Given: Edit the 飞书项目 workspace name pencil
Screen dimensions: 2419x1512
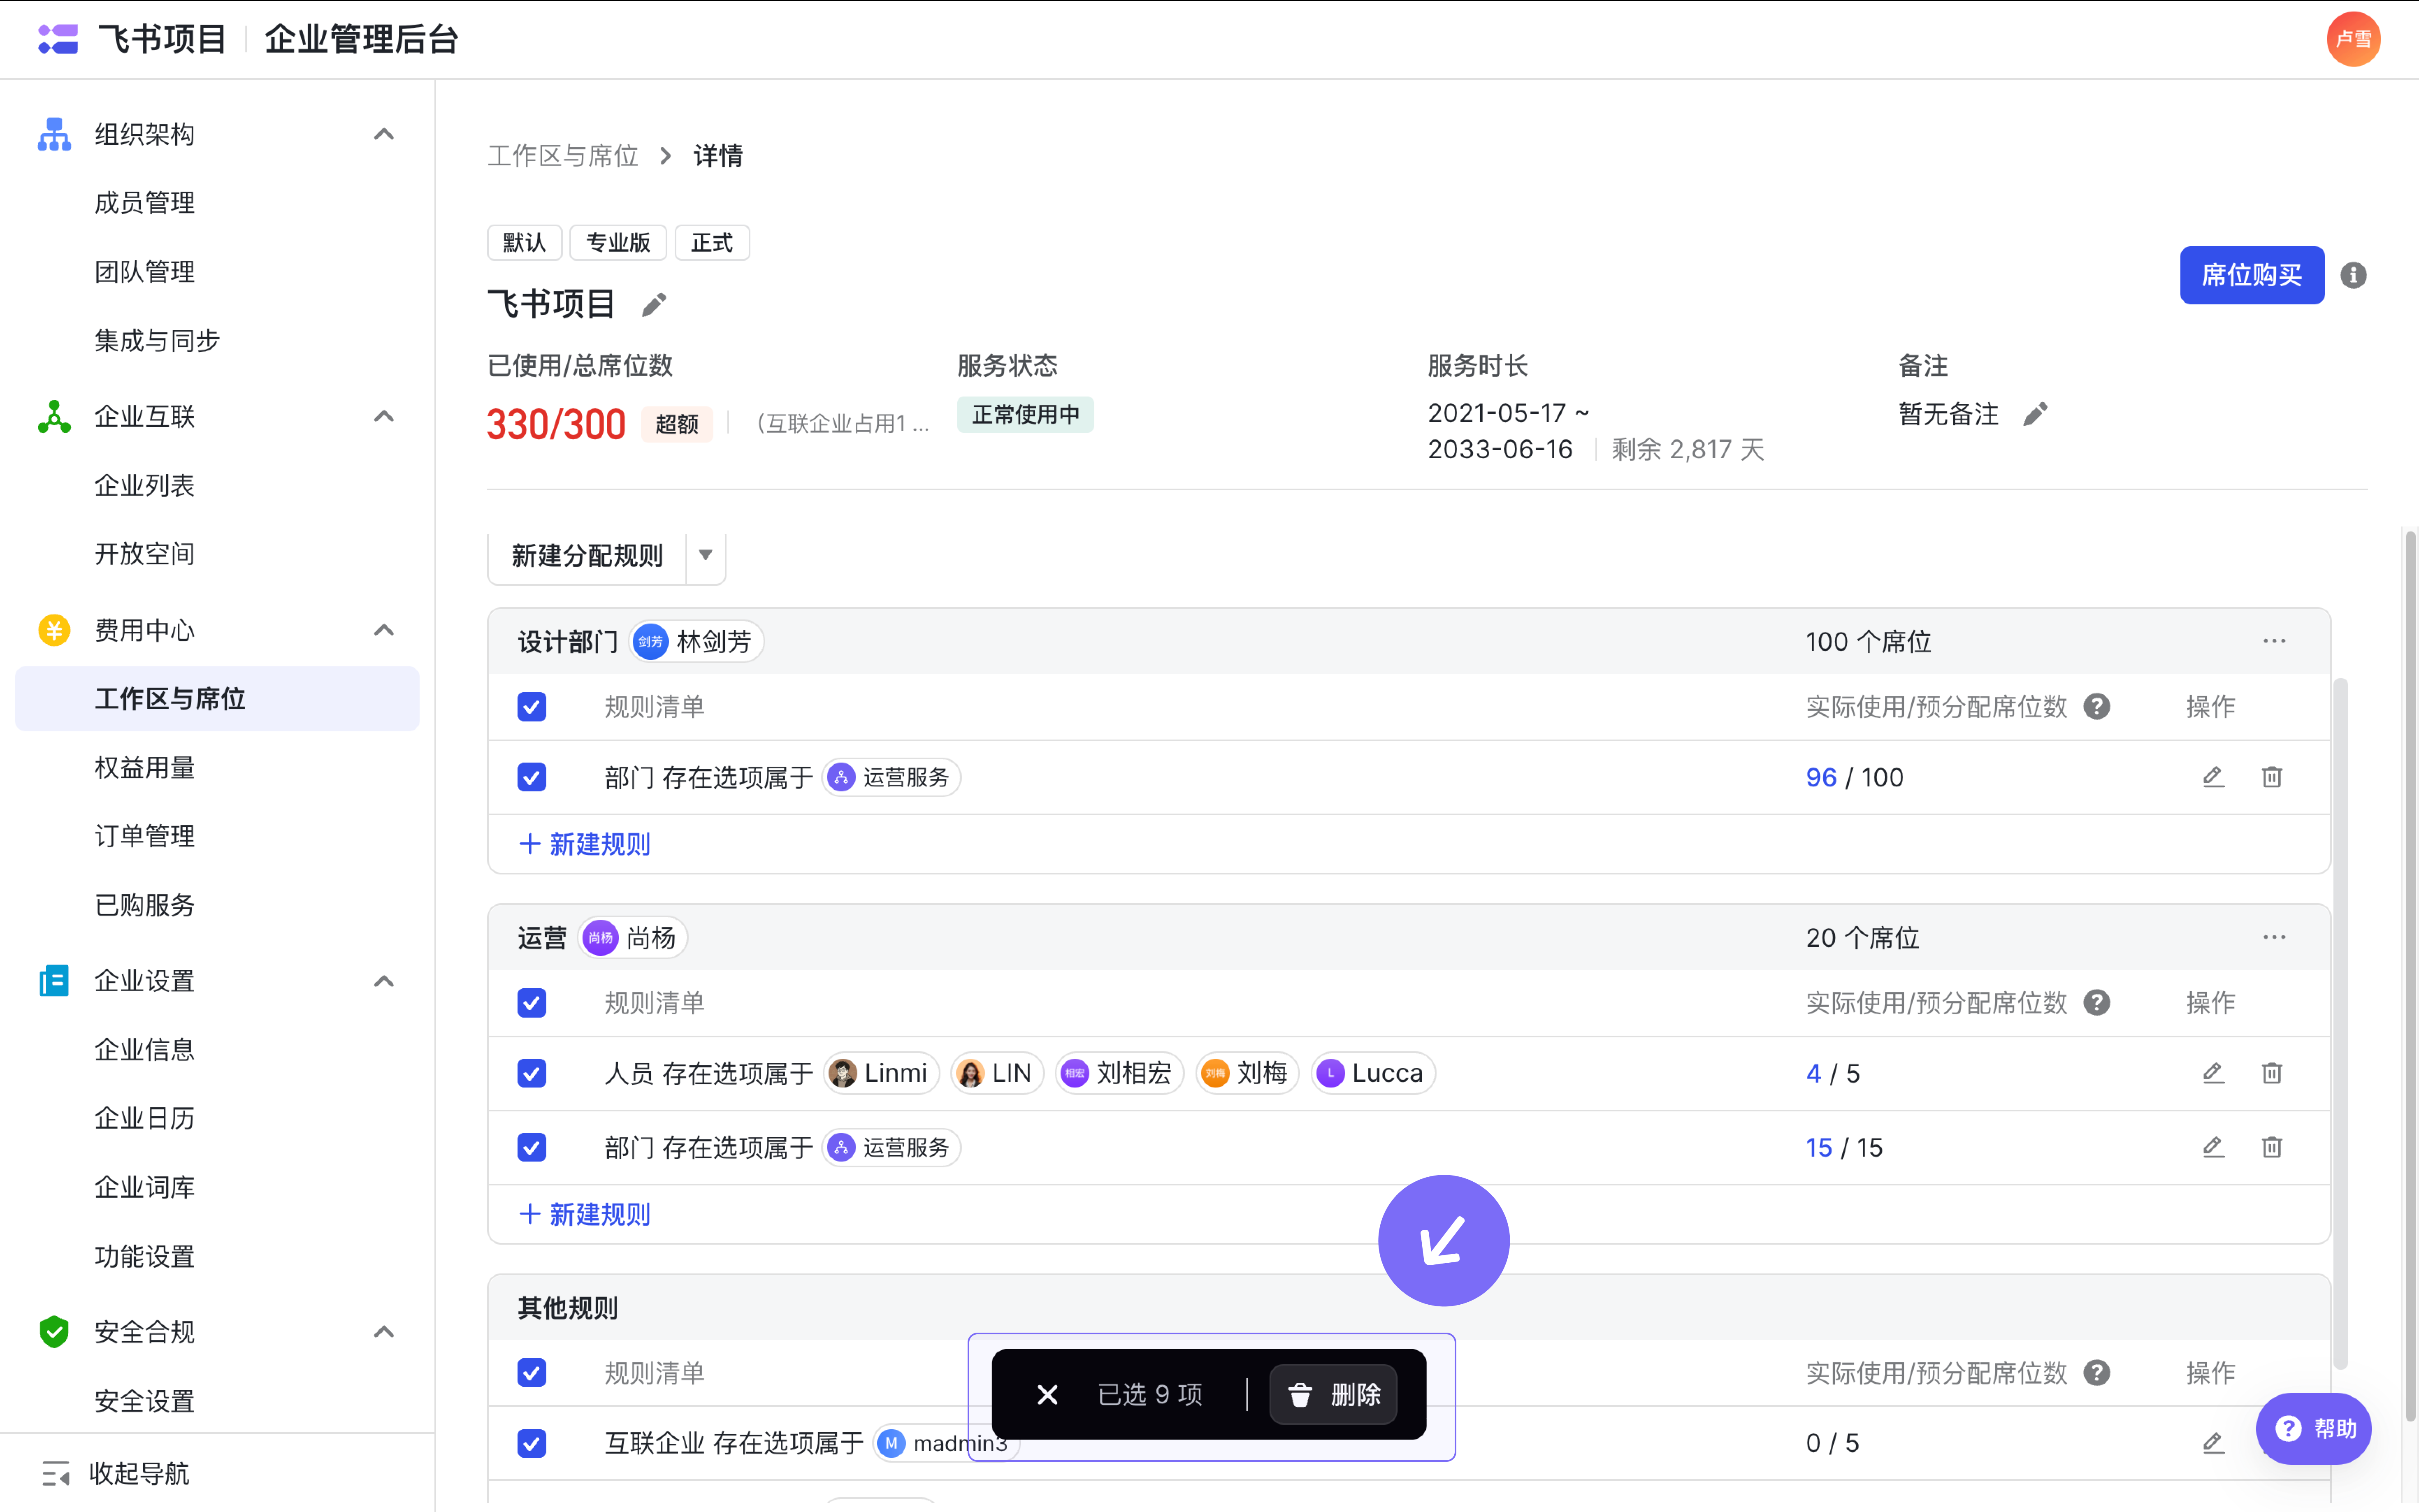Looking at the screenshot, I should pos(654,304).
